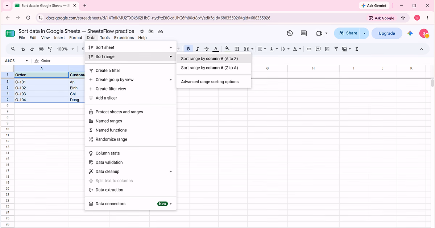The height and width of the screenshot is (228, 435).
Task: Open the Format menu
Action: [76, 38]
